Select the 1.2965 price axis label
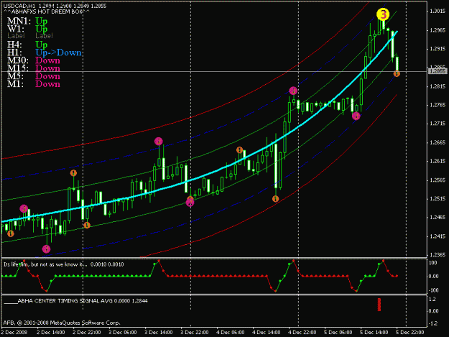This screenshot has width=449, height=337. [438, 30]
